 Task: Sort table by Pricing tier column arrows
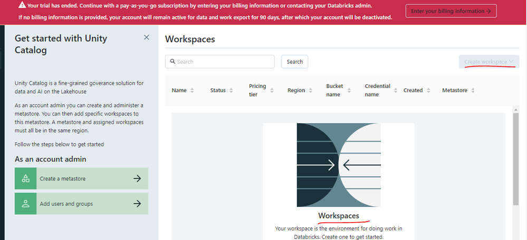click(272, 91)
